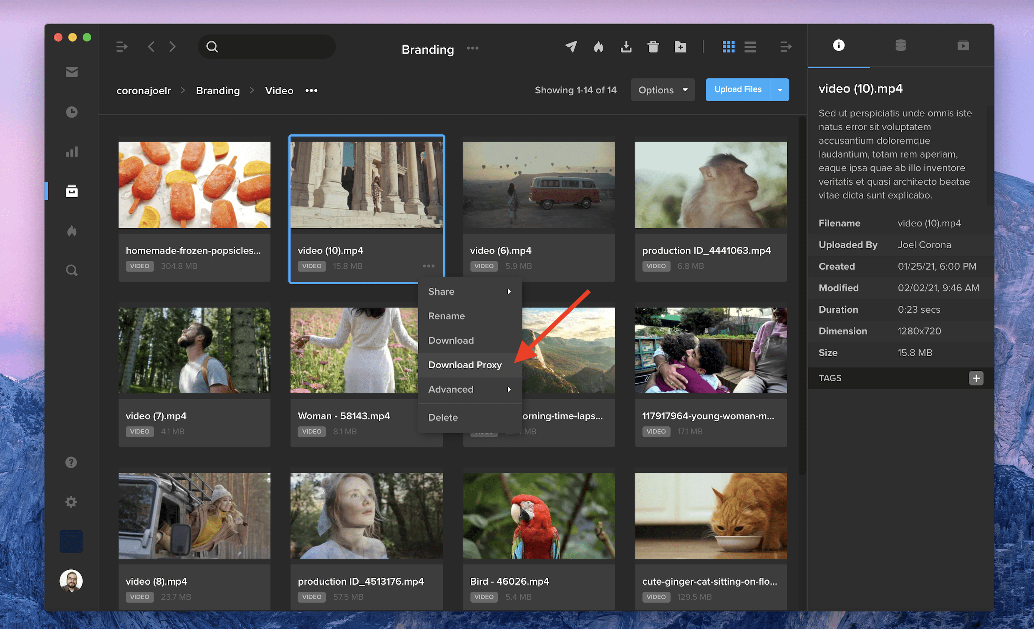This screenshot has height=629, width=1034.
Task: Open the clock recent sidebar icon
Action: (x=72, y=112)
